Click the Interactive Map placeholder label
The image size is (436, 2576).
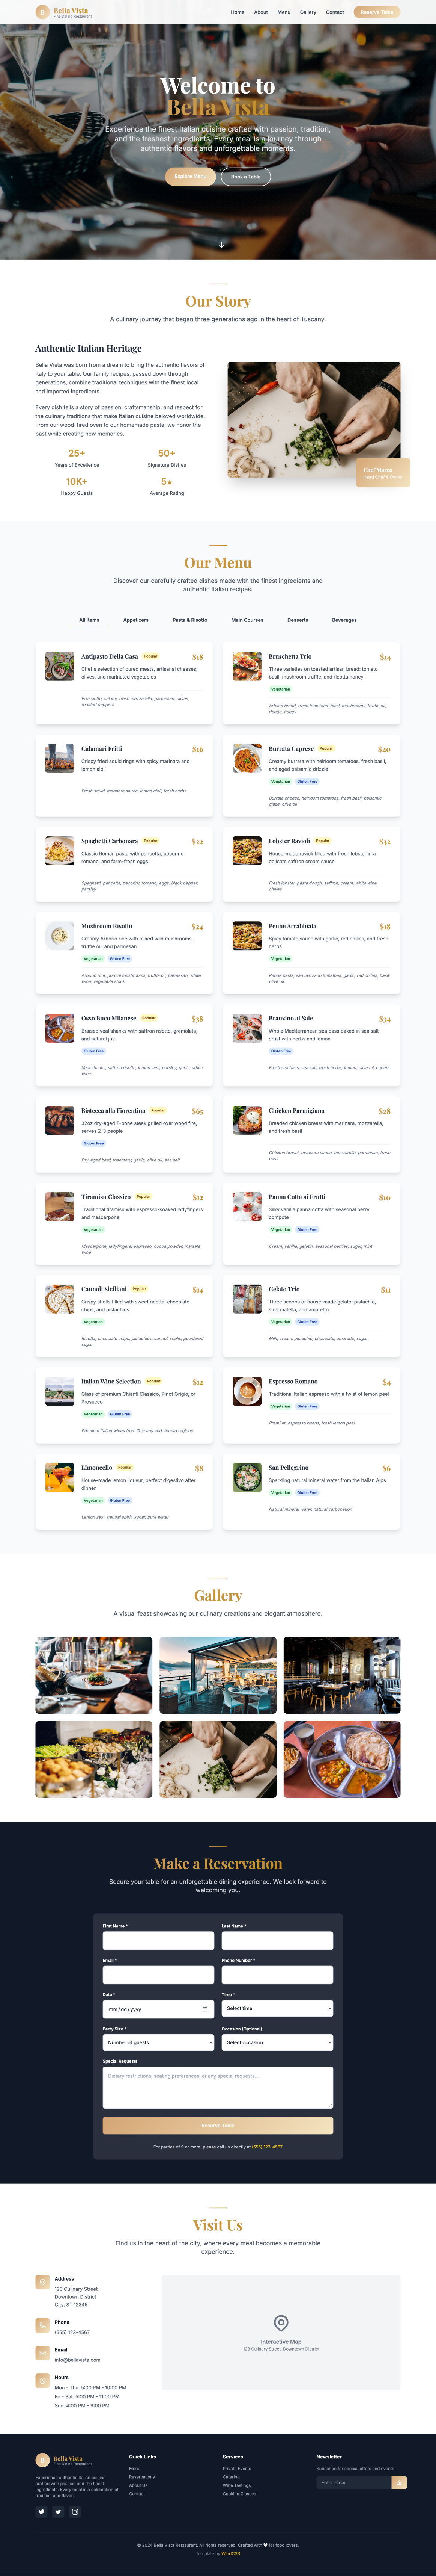pos(281,2341)
